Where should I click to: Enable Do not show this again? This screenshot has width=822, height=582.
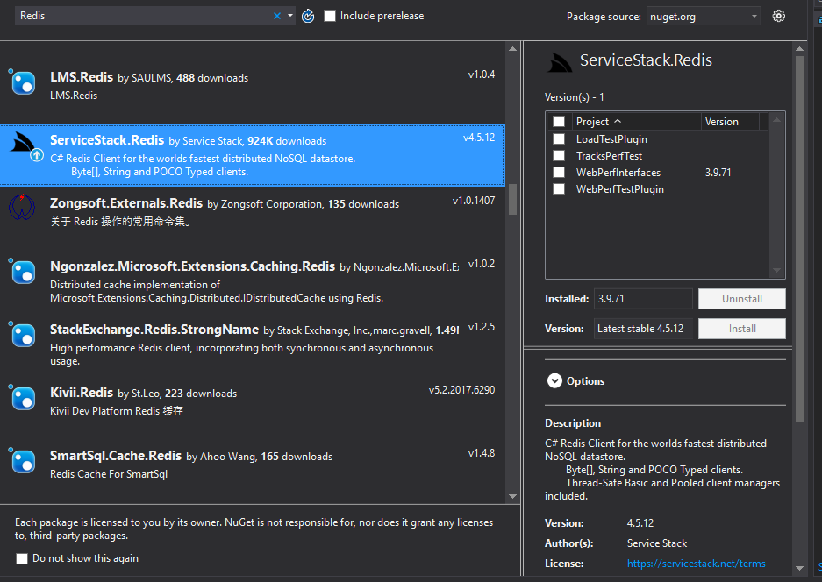tap(22, 558)
